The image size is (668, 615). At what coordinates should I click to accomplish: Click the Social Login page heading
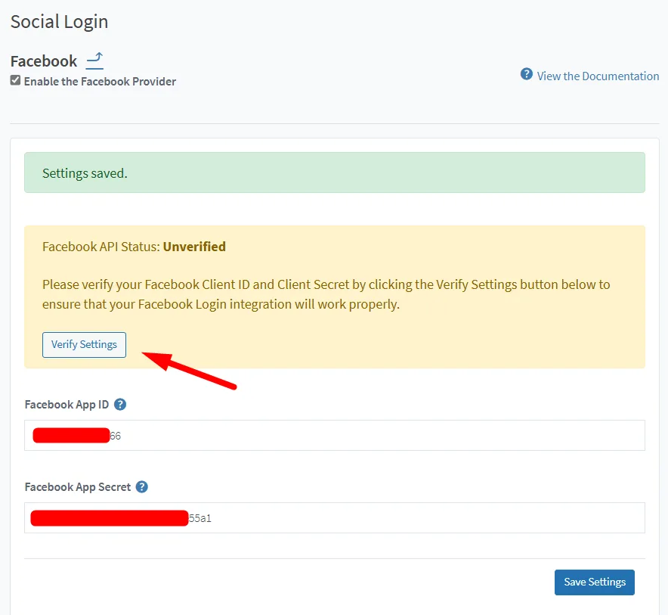(x=59, y=21)
